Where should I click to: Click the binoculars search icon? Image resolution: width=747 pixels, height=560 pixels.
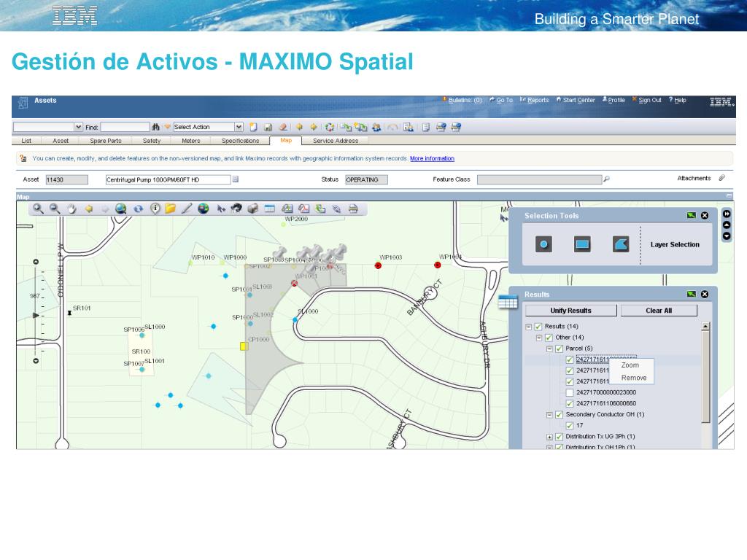[x=155, y=127]
